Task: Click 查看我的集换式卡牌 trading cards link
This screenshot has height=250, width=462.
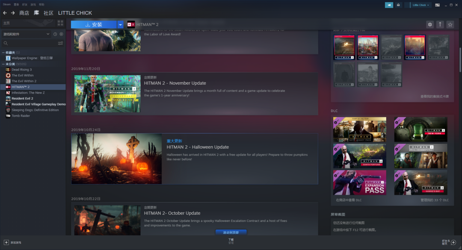Action: [434, 96]
